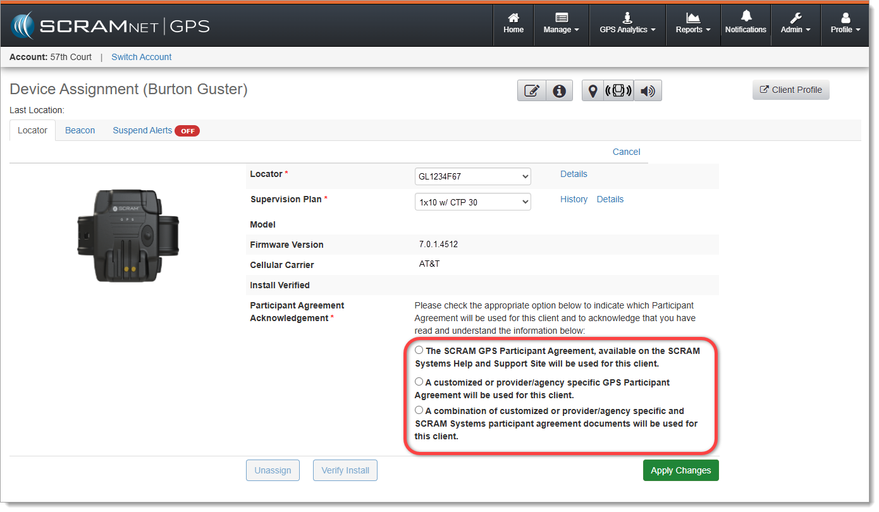
Task: Open the GPS Analytics menu
Action: (627, 24)
